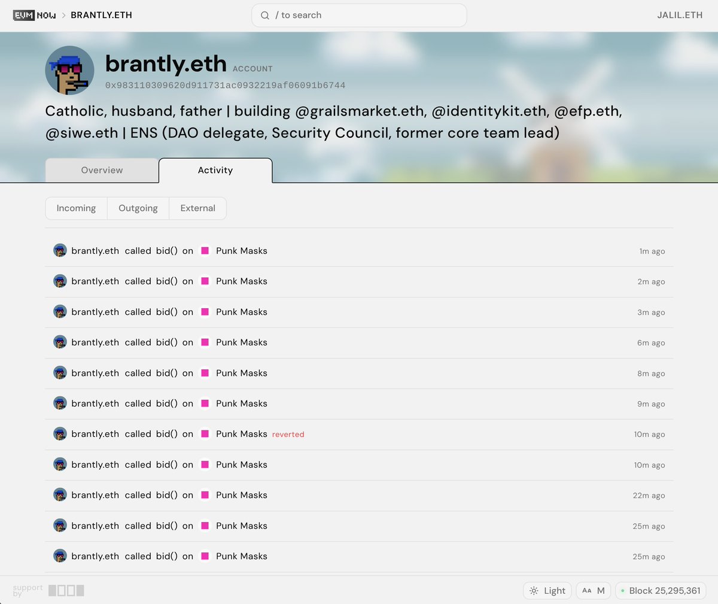The image size is (718, 604).
Task: Change font size with AA M button
Action: [x=594, y=591]
